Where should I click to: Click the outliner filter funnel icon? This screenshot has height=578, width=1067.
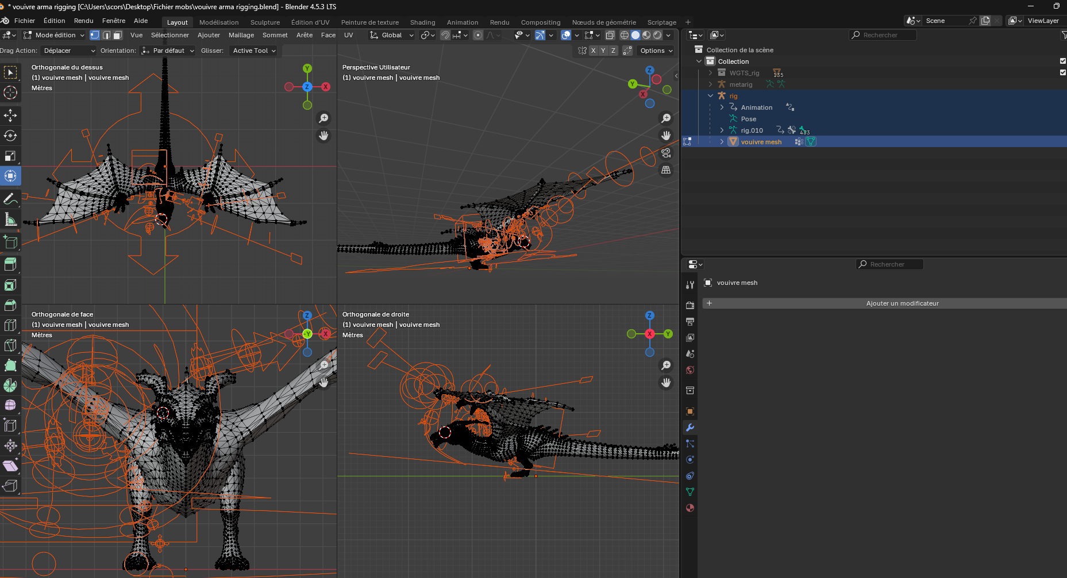tap(1064, 35)
